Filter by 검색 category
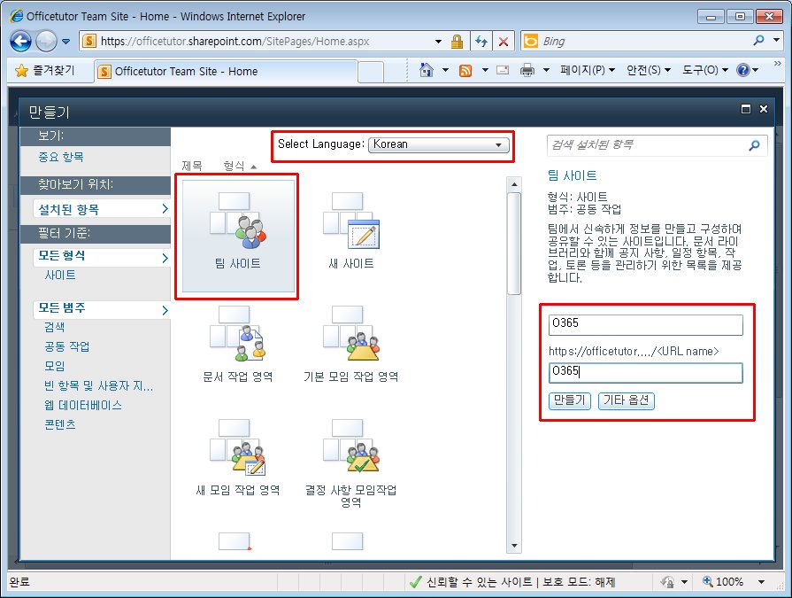792x598 pixels. 55,327
